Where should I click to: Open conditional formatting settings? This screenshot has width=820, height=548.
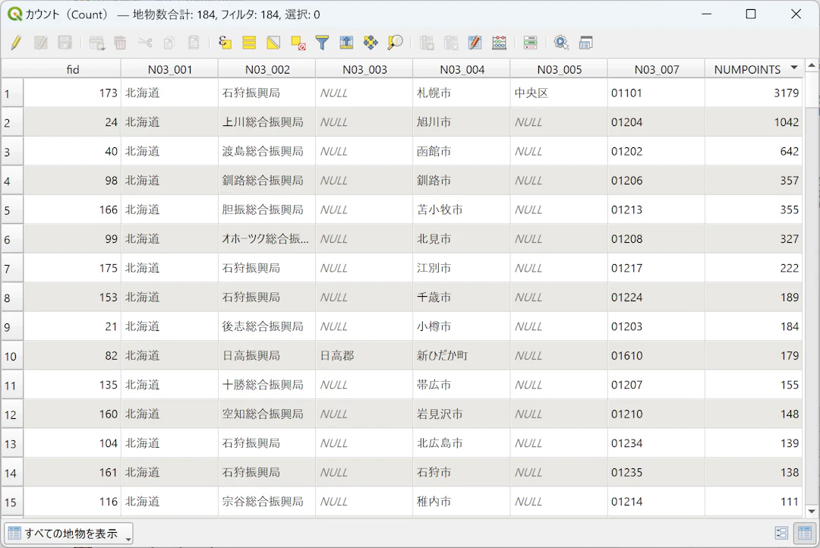click(x=530, y=43)
